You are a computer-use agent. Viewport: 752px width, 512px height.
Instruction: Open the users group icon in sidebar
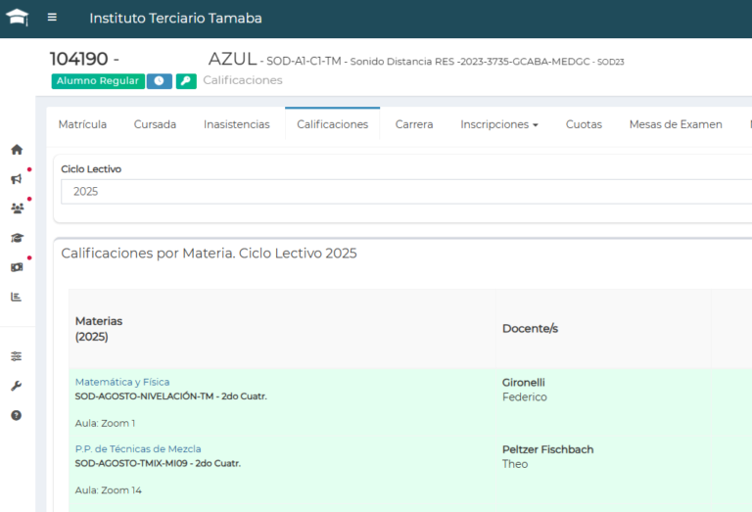(x=17, y=209)
